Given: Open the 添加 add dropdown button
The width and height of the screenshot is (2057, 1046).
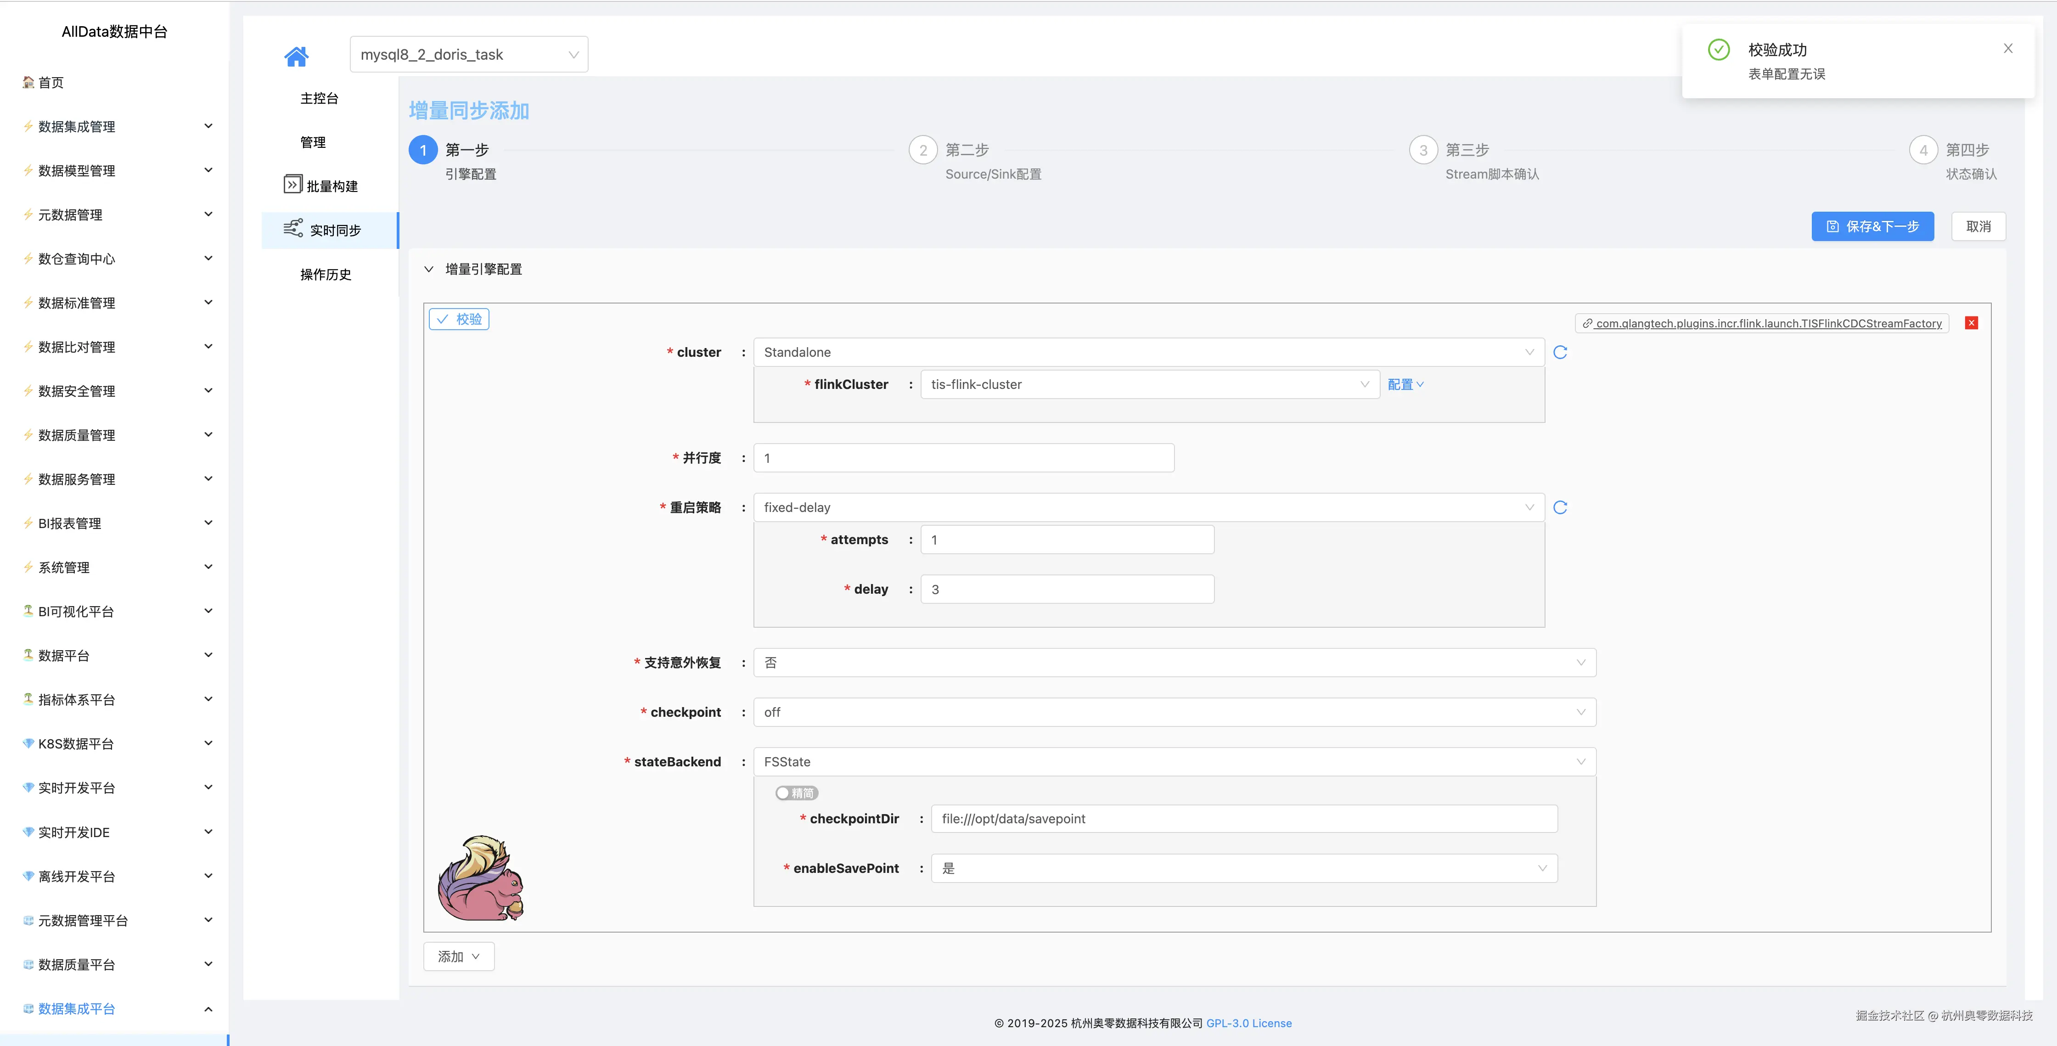Looking at the screenshot, I should pyautogui.click(x=458, y=956).
